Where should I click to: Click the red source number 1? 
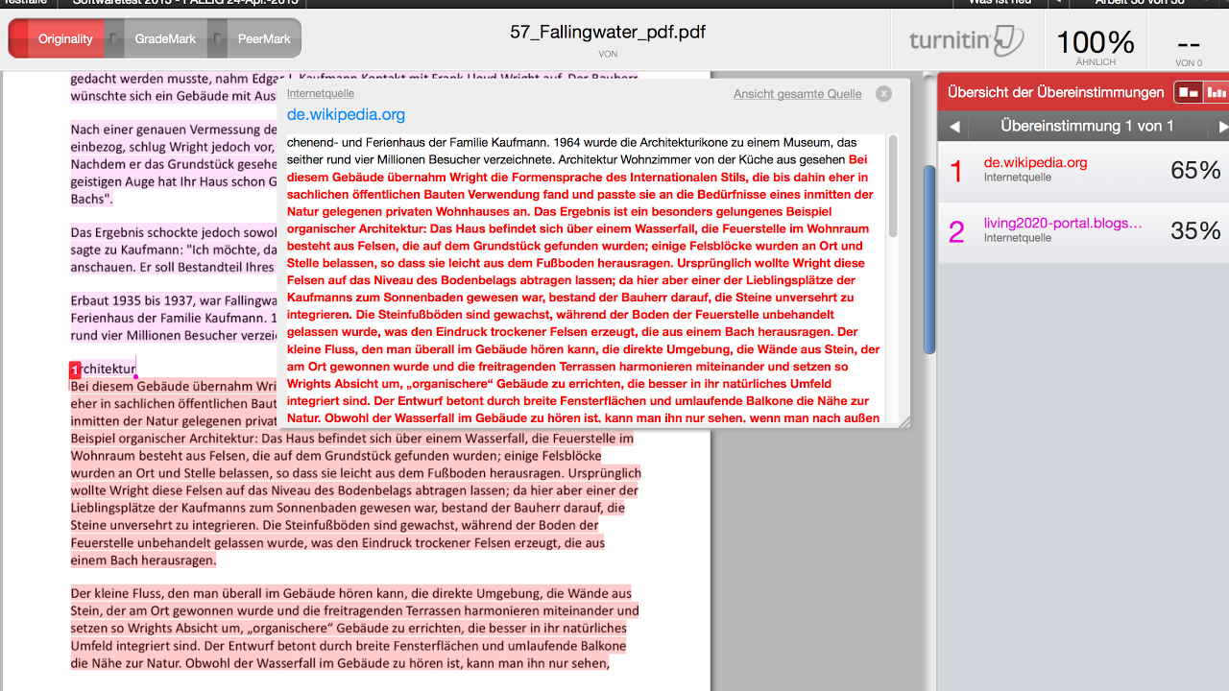[x=956, y=172]
